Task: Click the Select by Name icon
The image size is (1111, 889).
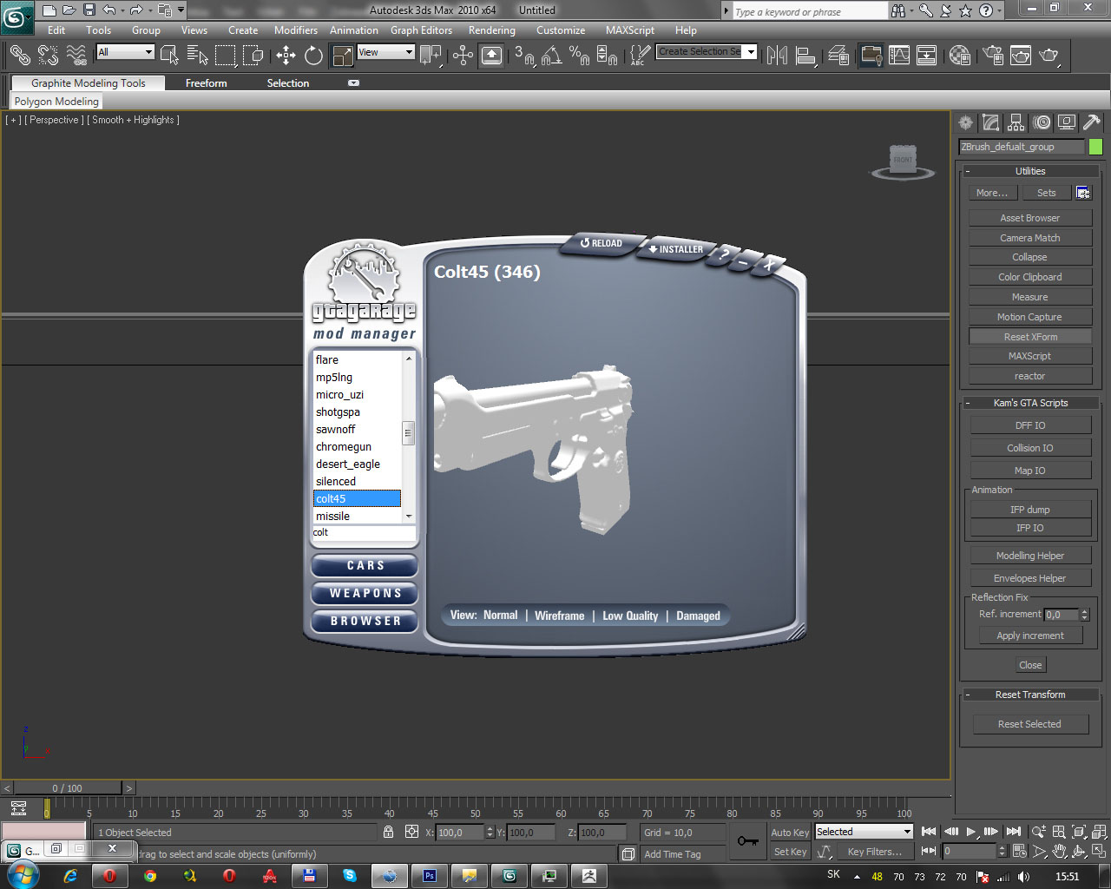Action: 197,56
